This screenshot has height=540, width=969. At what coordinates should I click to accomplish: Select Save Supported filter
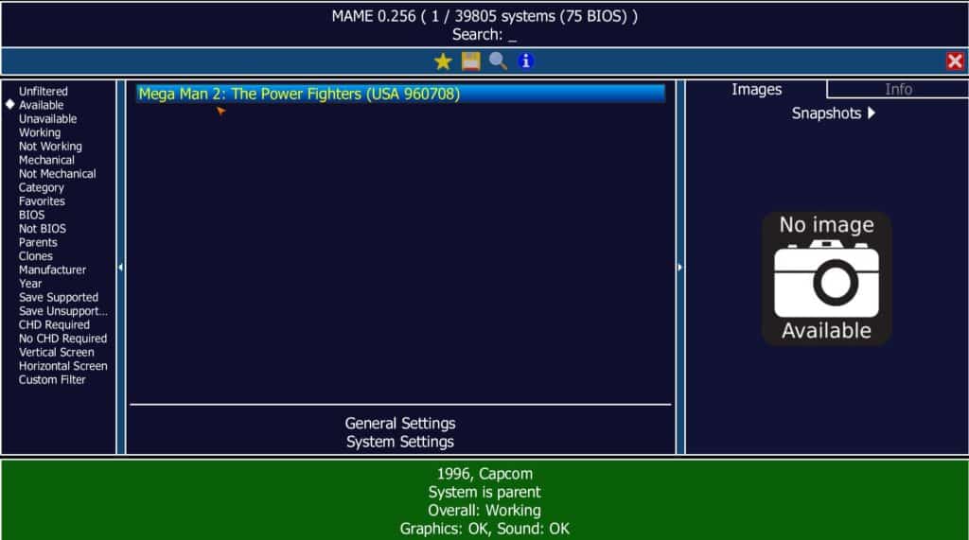tap(58, 297)
